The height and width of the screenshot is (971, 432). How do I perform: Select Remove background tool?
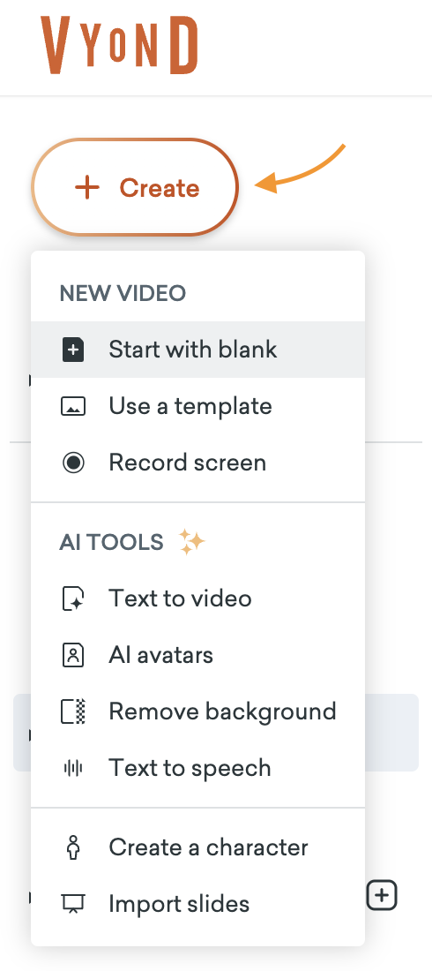(198, 711)
